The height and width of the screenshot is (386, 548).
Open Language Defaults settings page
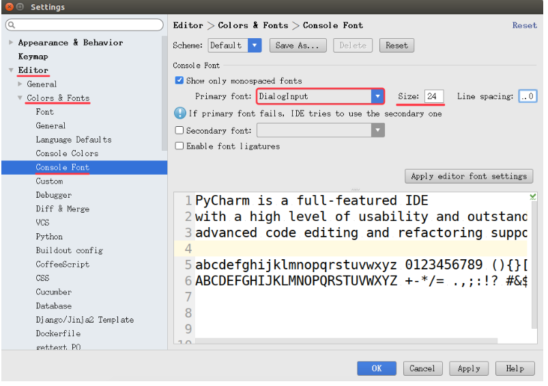click(74, 139)
